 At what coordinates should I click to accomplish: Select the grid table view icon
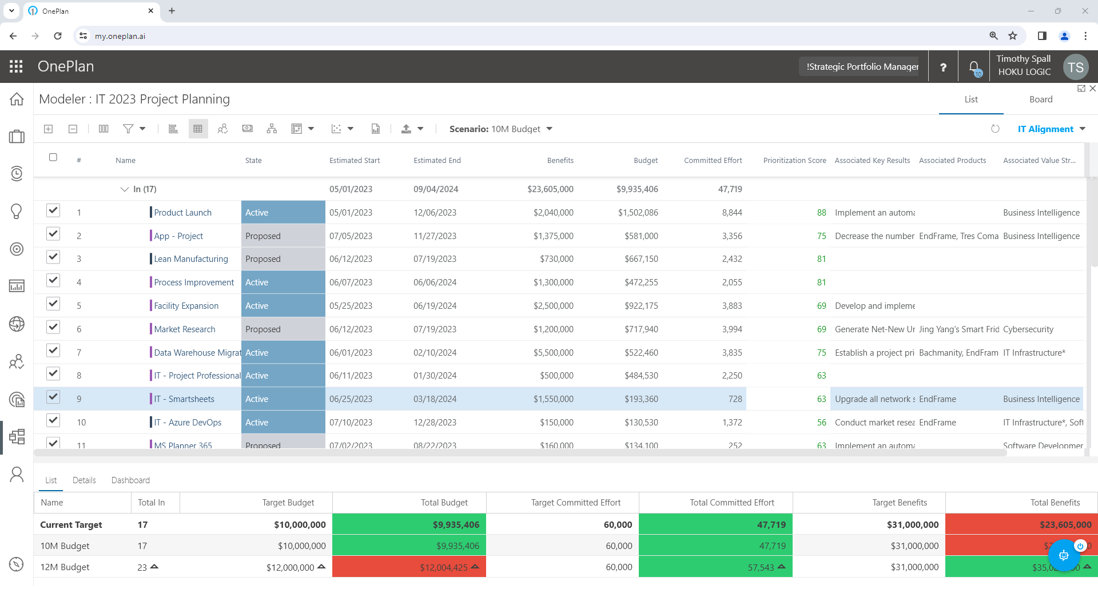[x=198, y=129]
